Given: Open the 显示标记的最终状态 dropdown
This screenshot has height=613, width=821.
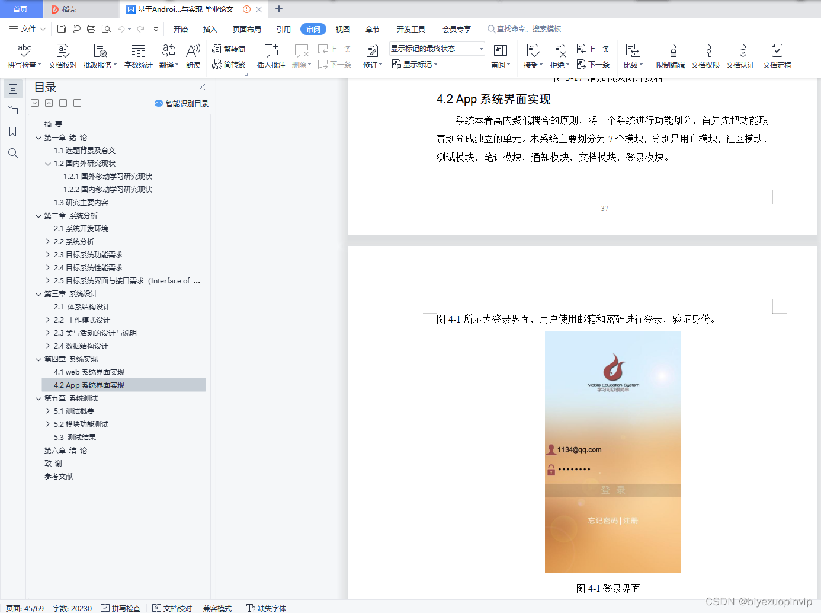Looking at the screenshot, I should click(435, 48).
